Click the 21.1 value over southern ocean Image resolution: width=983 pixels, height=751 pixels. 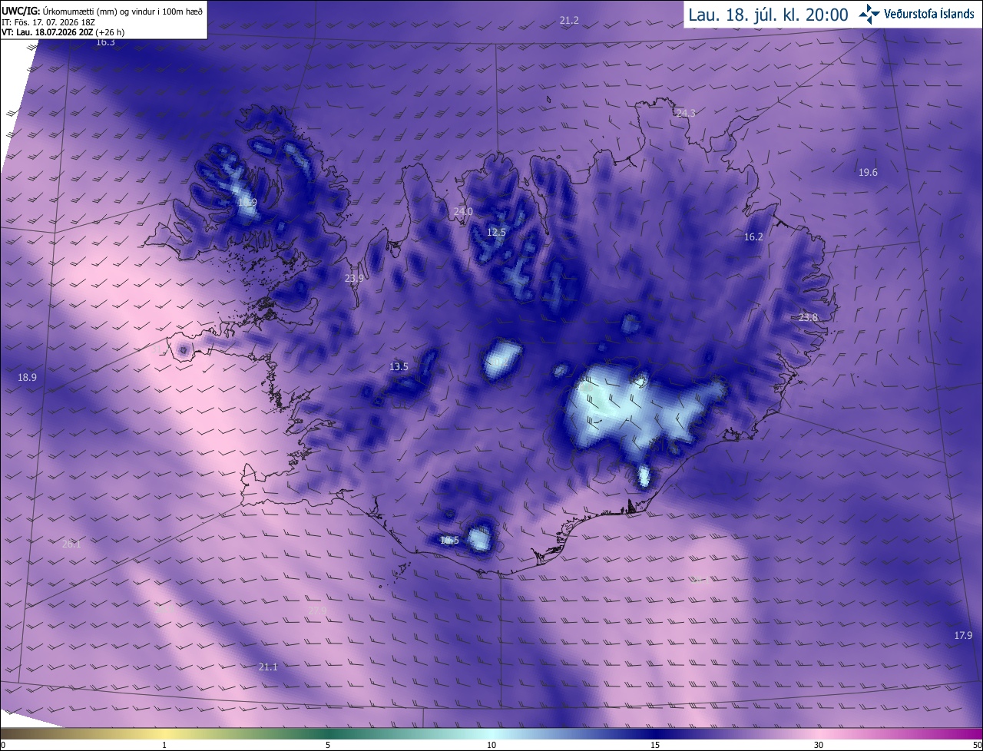click(268, 667)
